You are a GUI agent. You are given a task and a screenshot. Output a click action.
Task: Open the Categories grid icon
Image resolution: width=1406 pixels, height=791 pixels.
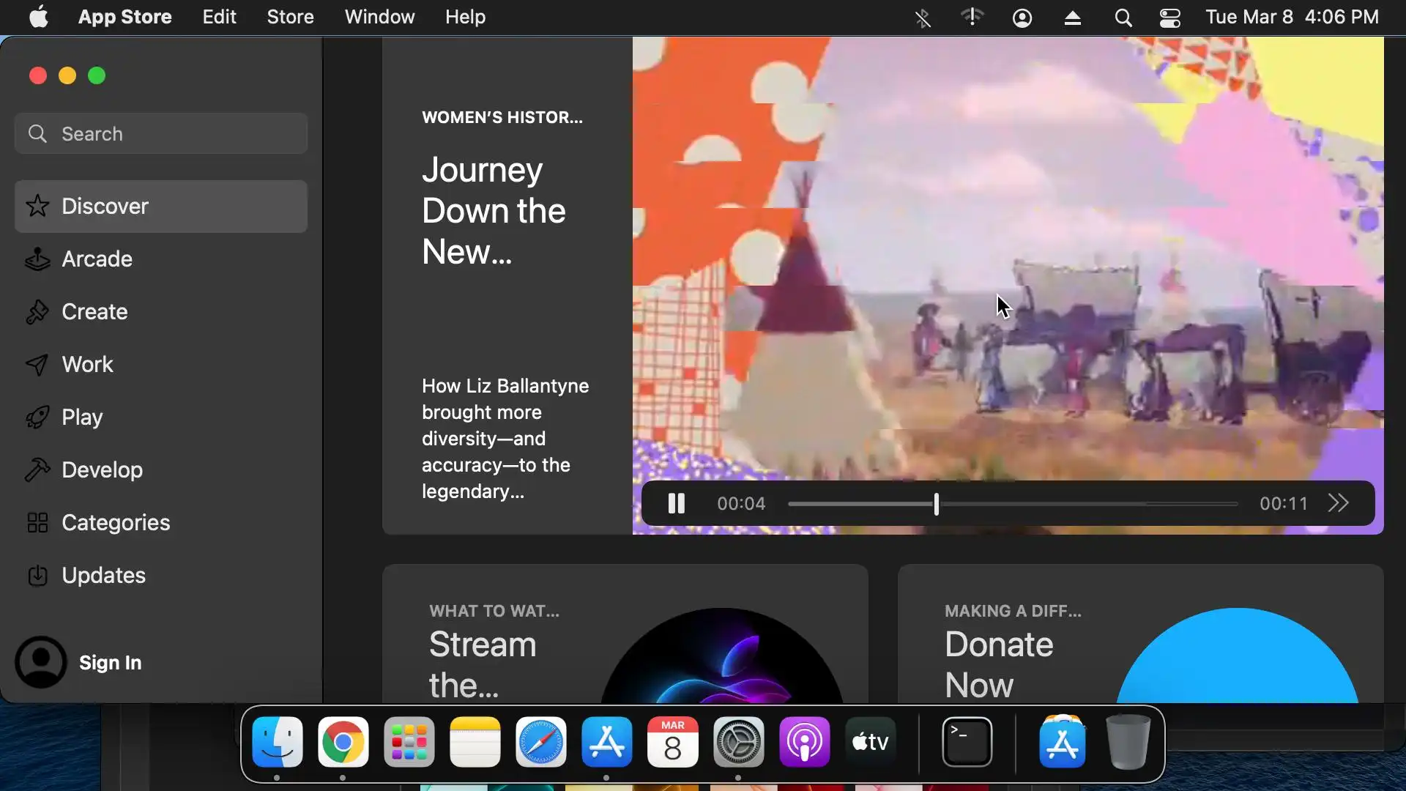(x=37, y=523)
